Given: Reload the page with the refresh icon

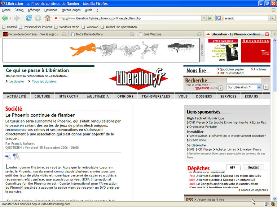Looking at the screenshot, I should (x=29, y=18).
